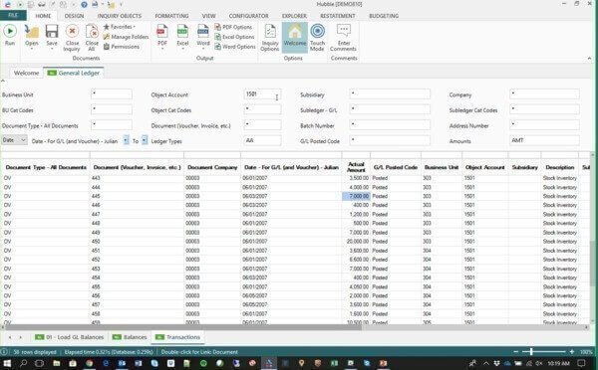Screen dimensions: 598x370
Task: Switch to the INQUIRY OBJECTS ribbon tab
Action: [120, 16]
